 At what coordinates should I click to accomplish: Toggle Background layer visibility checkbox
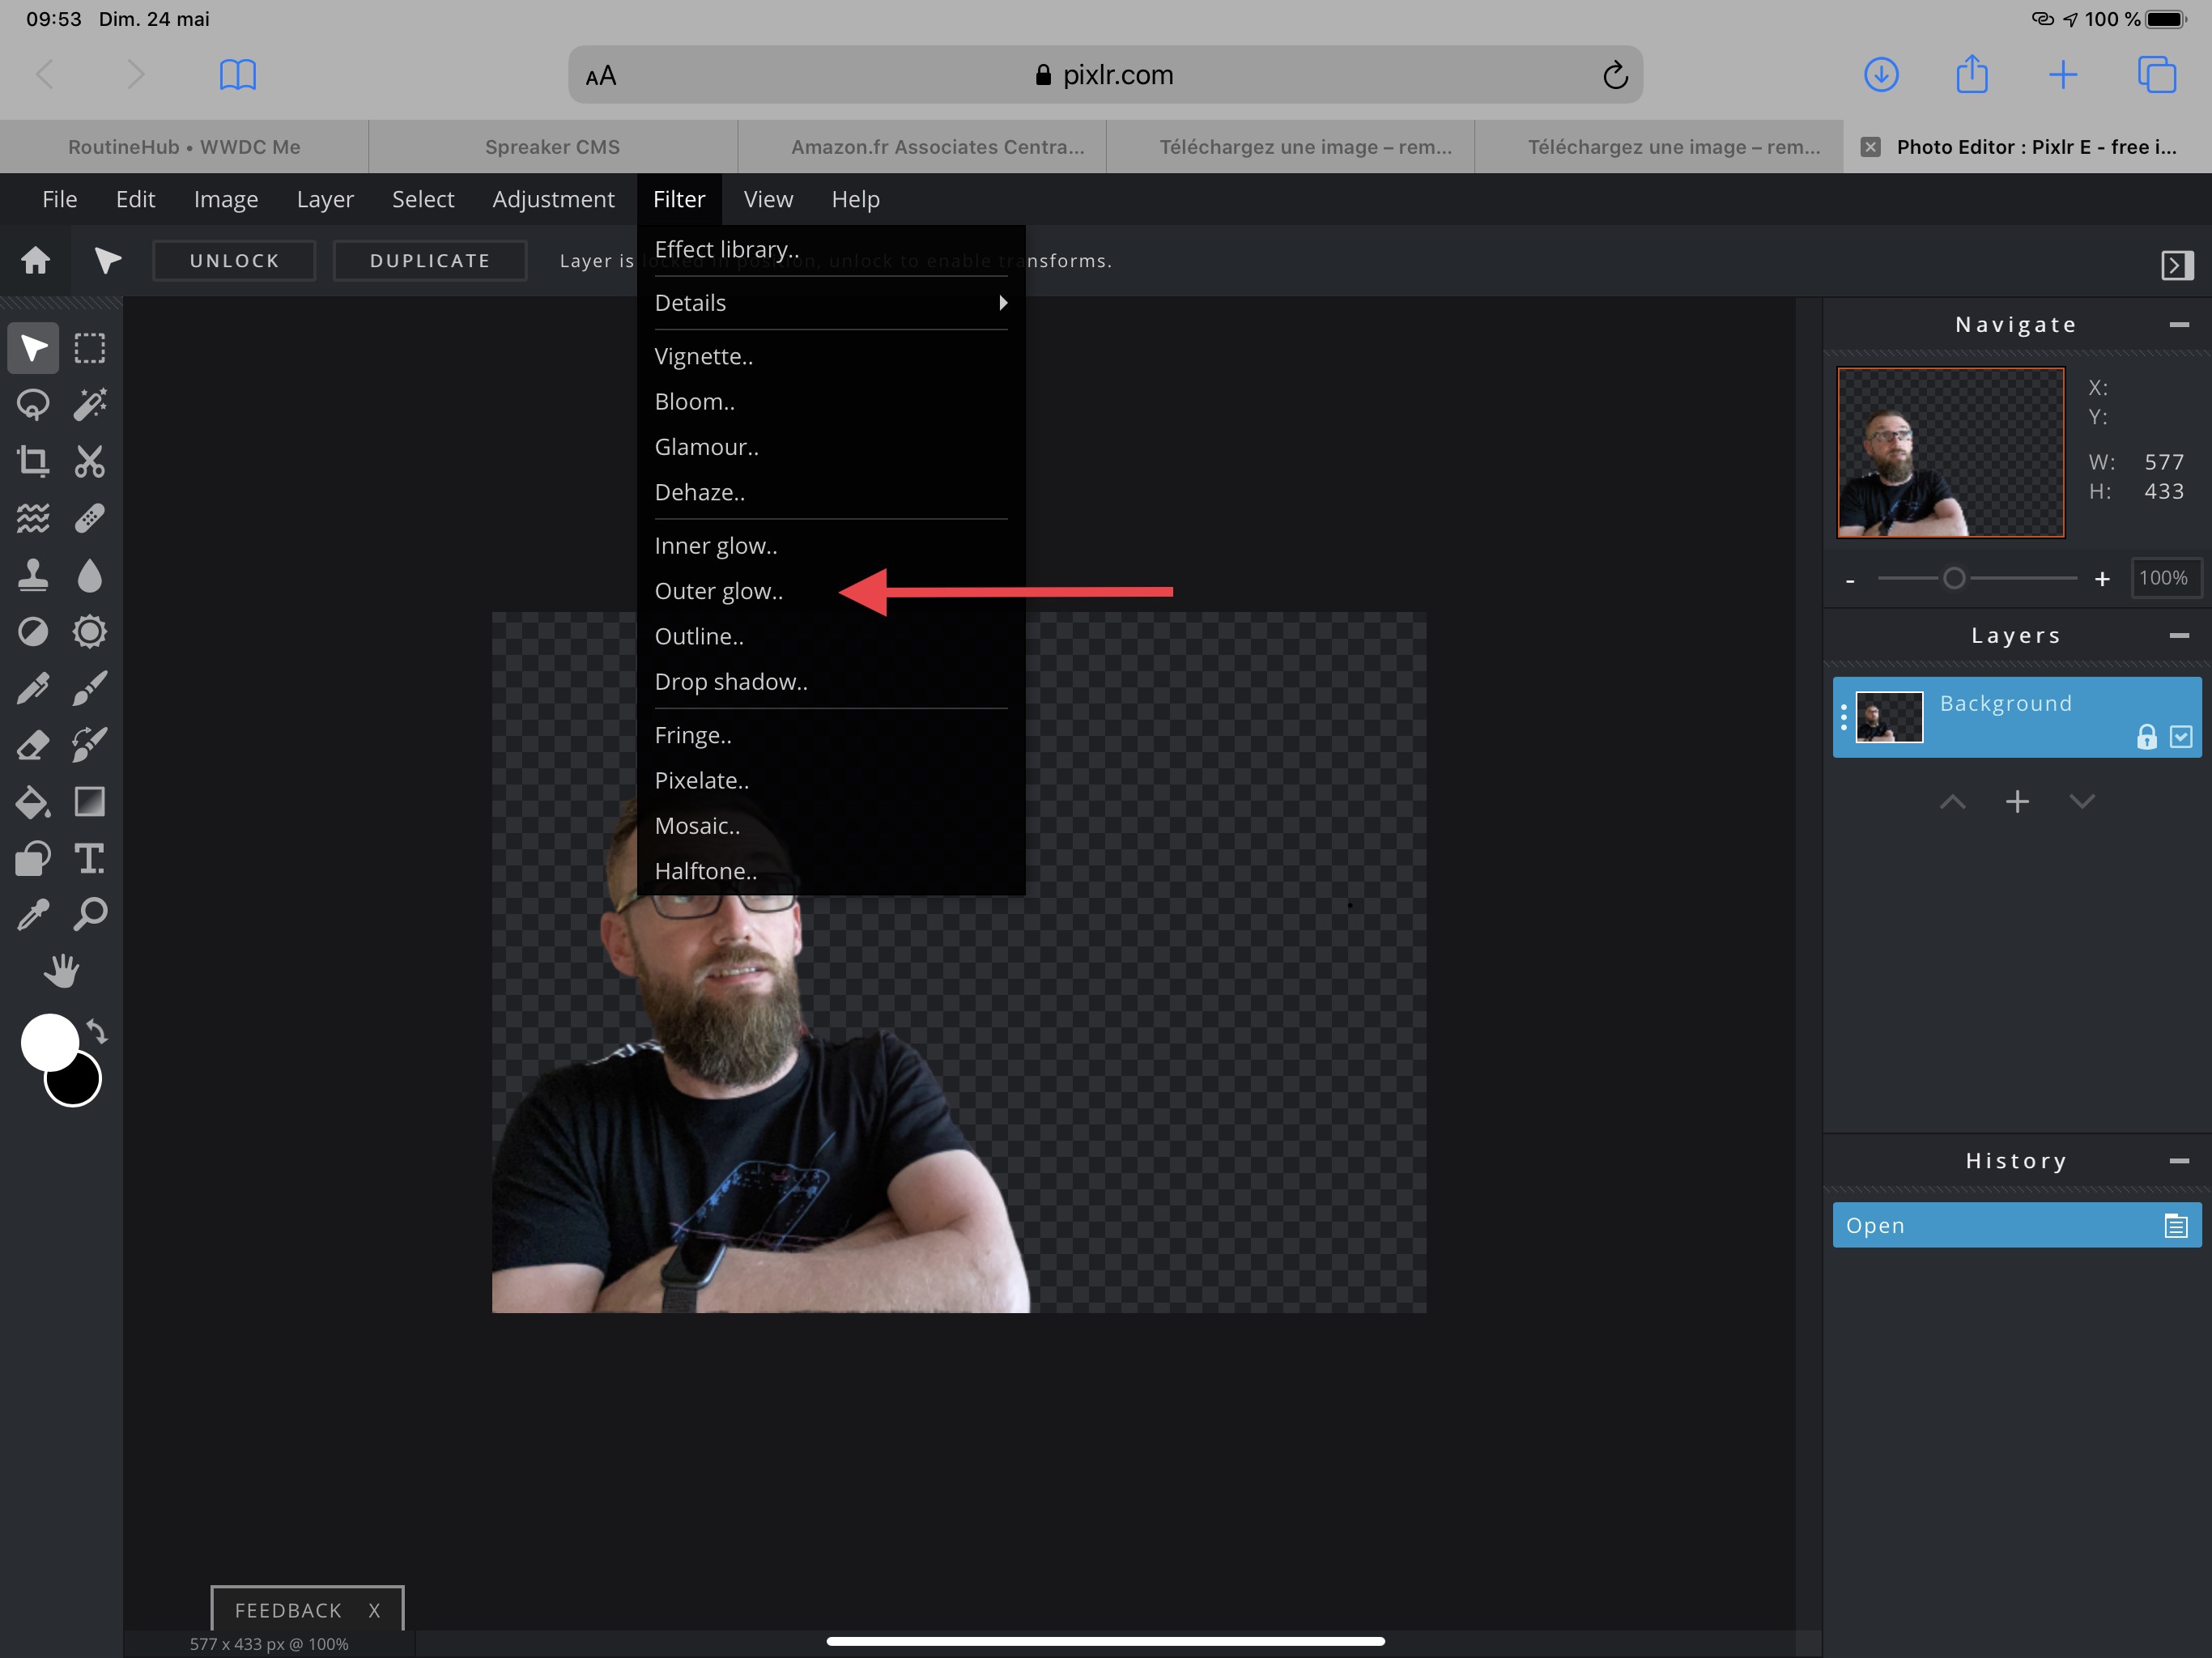pos(2181,737)
